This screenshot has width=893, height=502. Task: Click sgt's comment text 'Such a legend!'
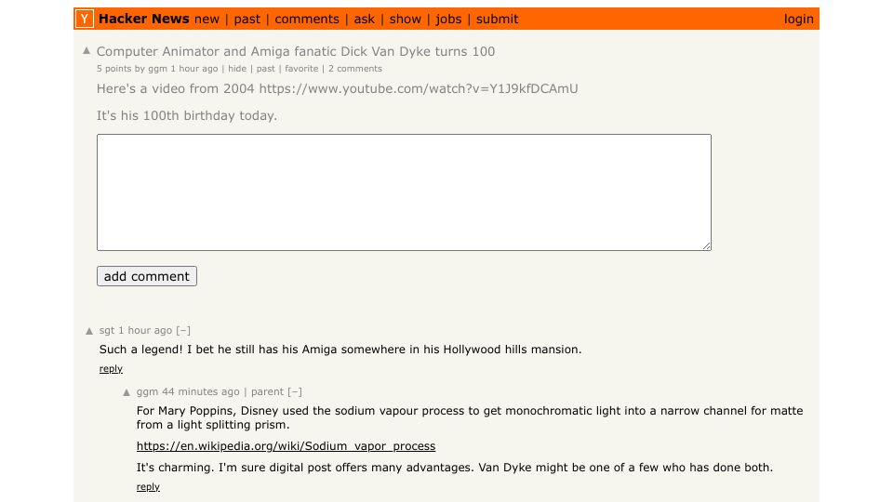[140, 350]
